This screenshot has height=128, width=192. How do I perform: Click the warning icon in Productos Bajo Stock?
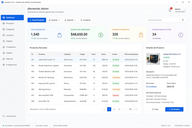pos(181,35)
